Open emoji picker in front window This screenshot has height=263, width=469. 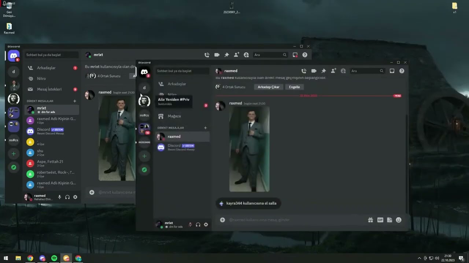pos(399,220)
